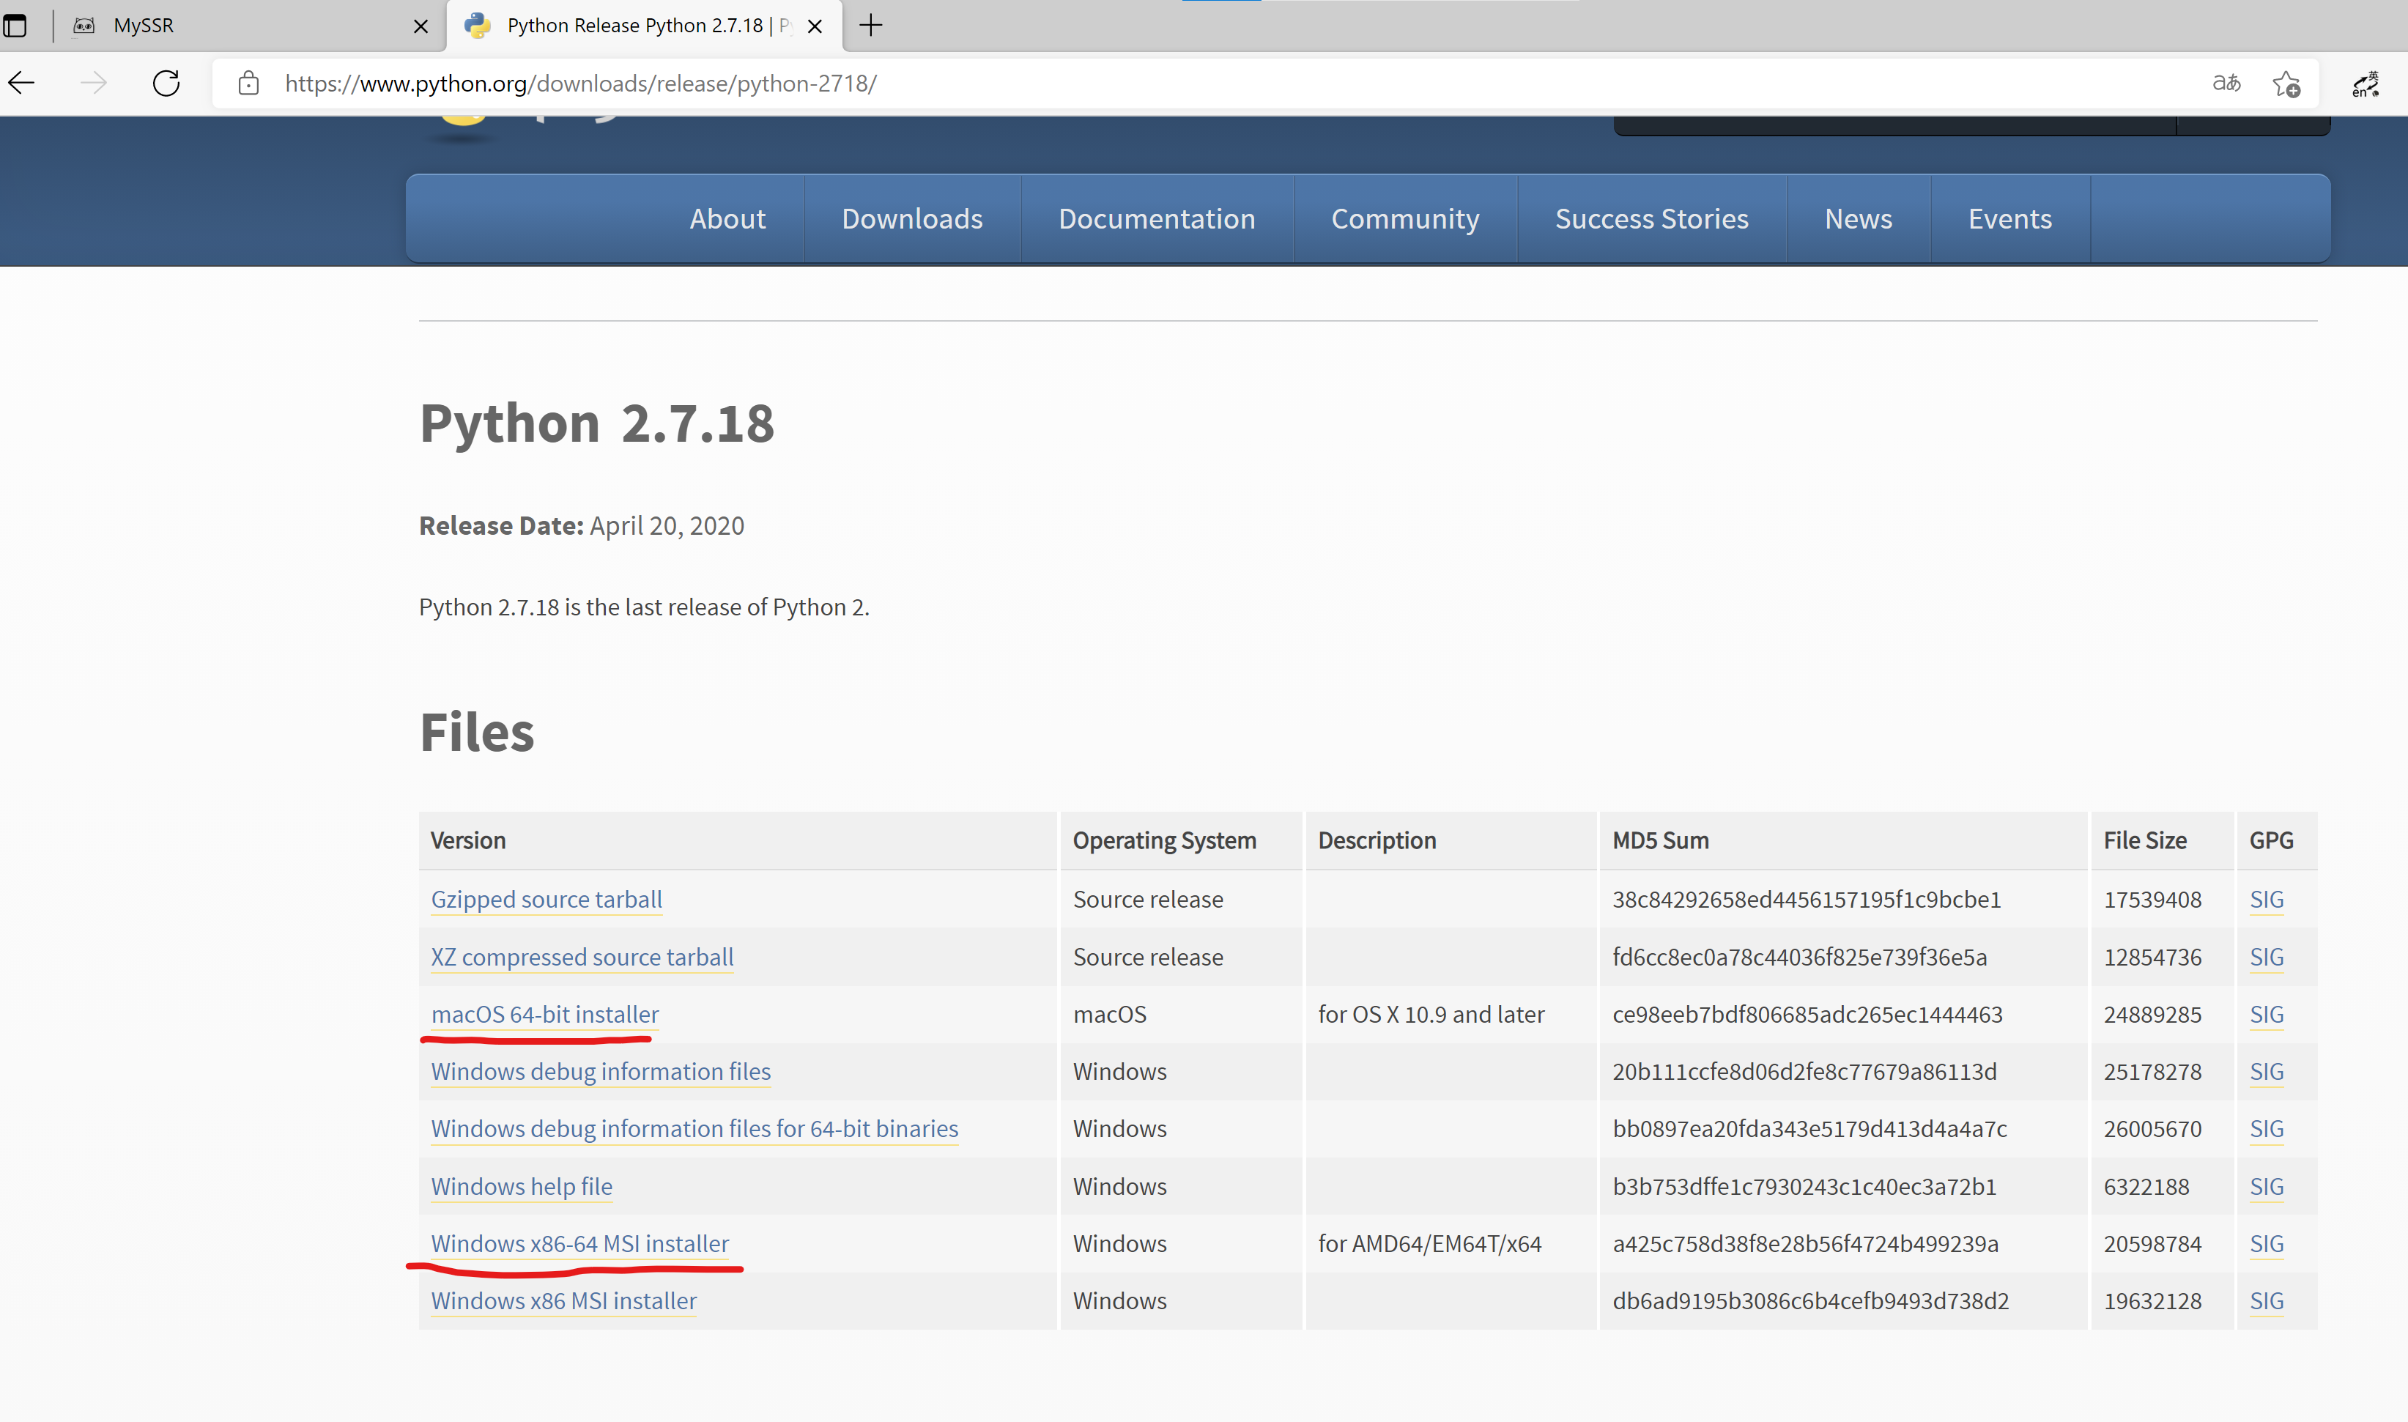Add this page to favorites star icon
Image resolution: width=2408 pixels, height=1422 pixels.
[2286, 84]
